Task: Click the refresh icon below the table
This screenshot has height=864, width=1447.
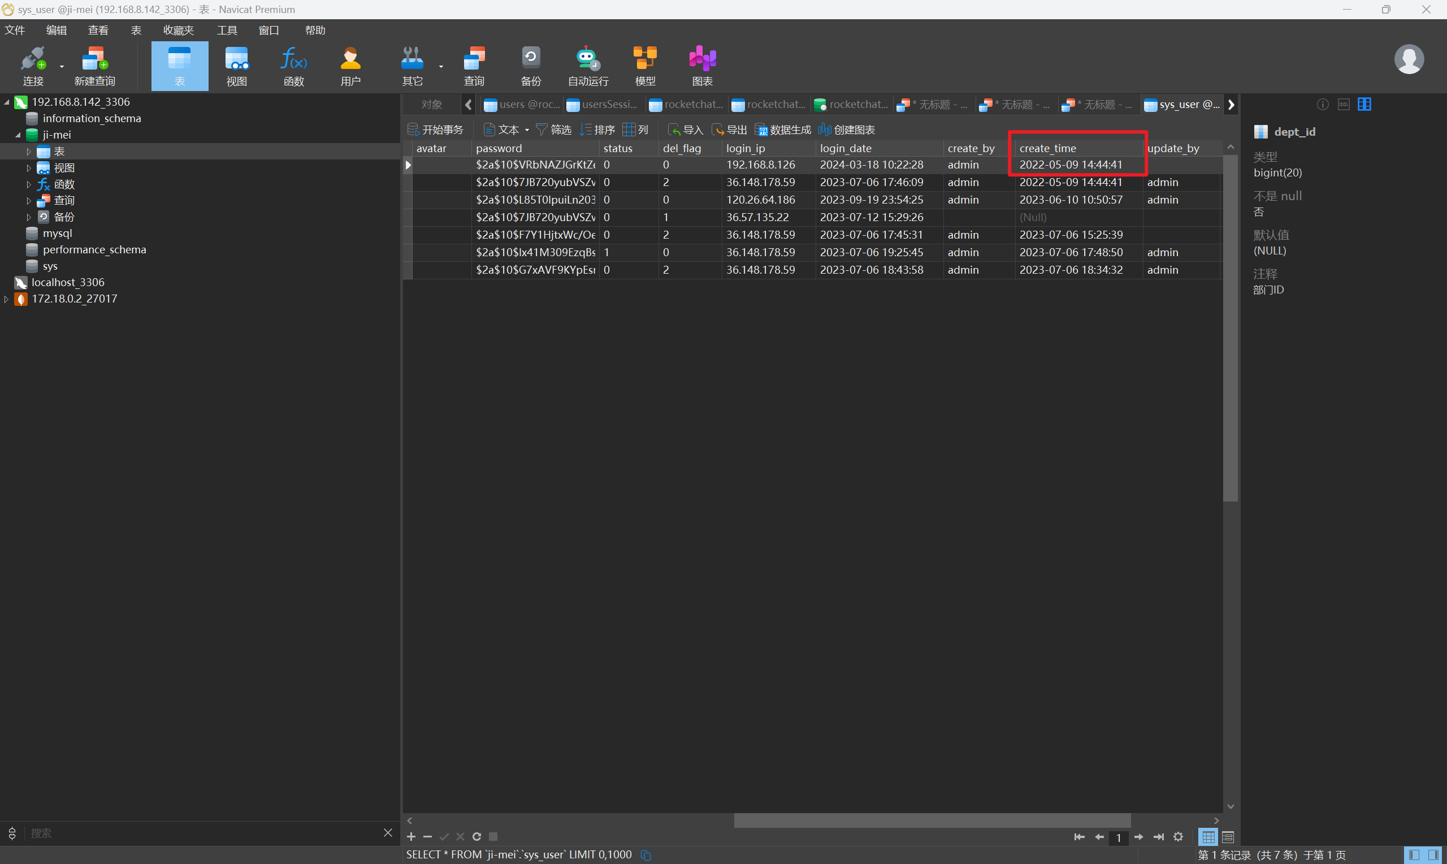Action: click(476, 837)
